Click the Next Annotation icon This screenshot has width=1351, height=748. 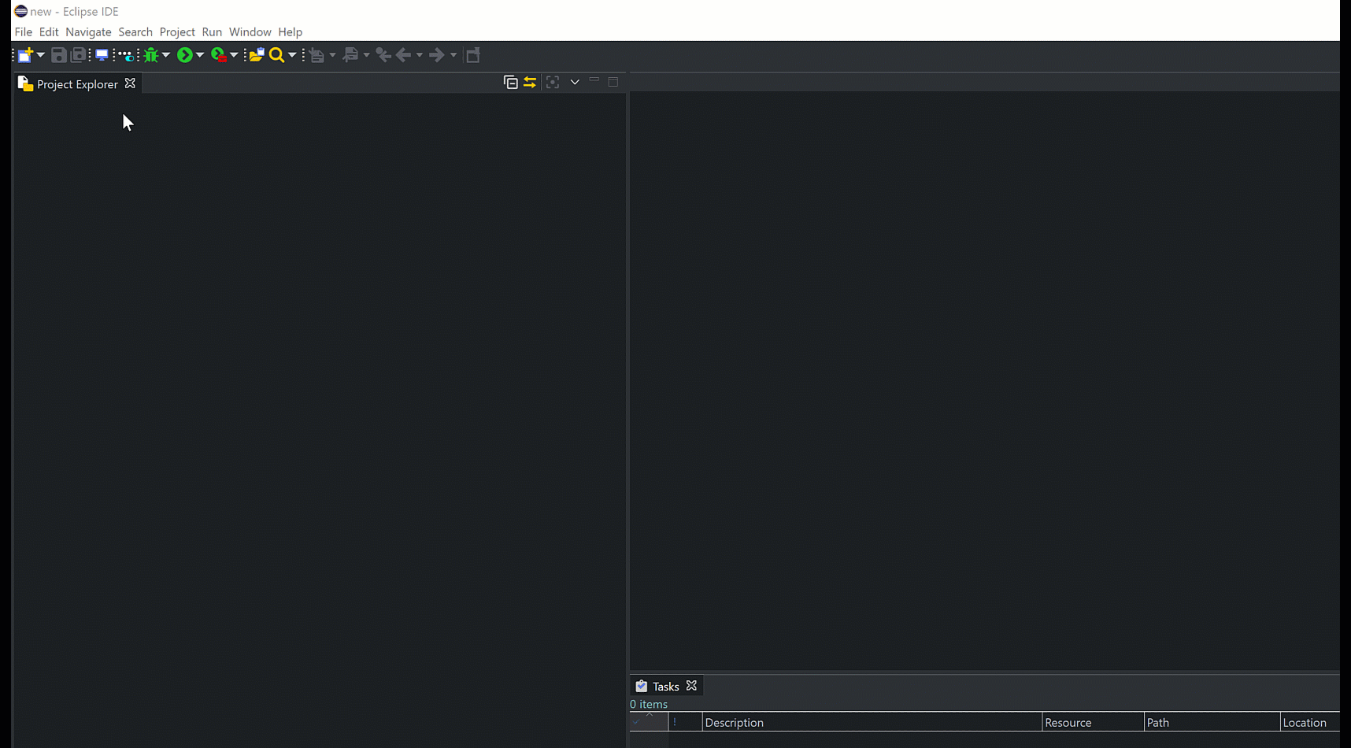pos(316,55)
